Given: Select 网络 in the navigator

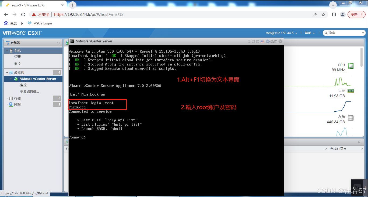Looking at the screenshot, I should coord(17,104).
